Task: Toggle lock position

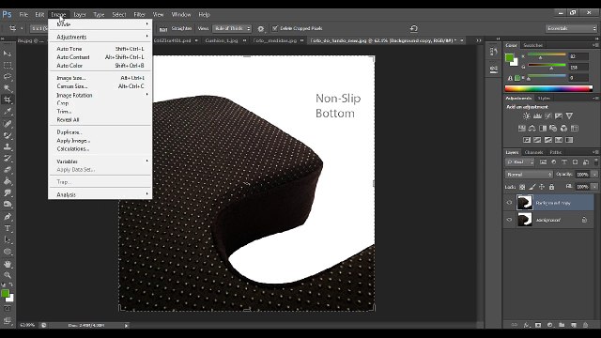Action: [x=542, y=187]
